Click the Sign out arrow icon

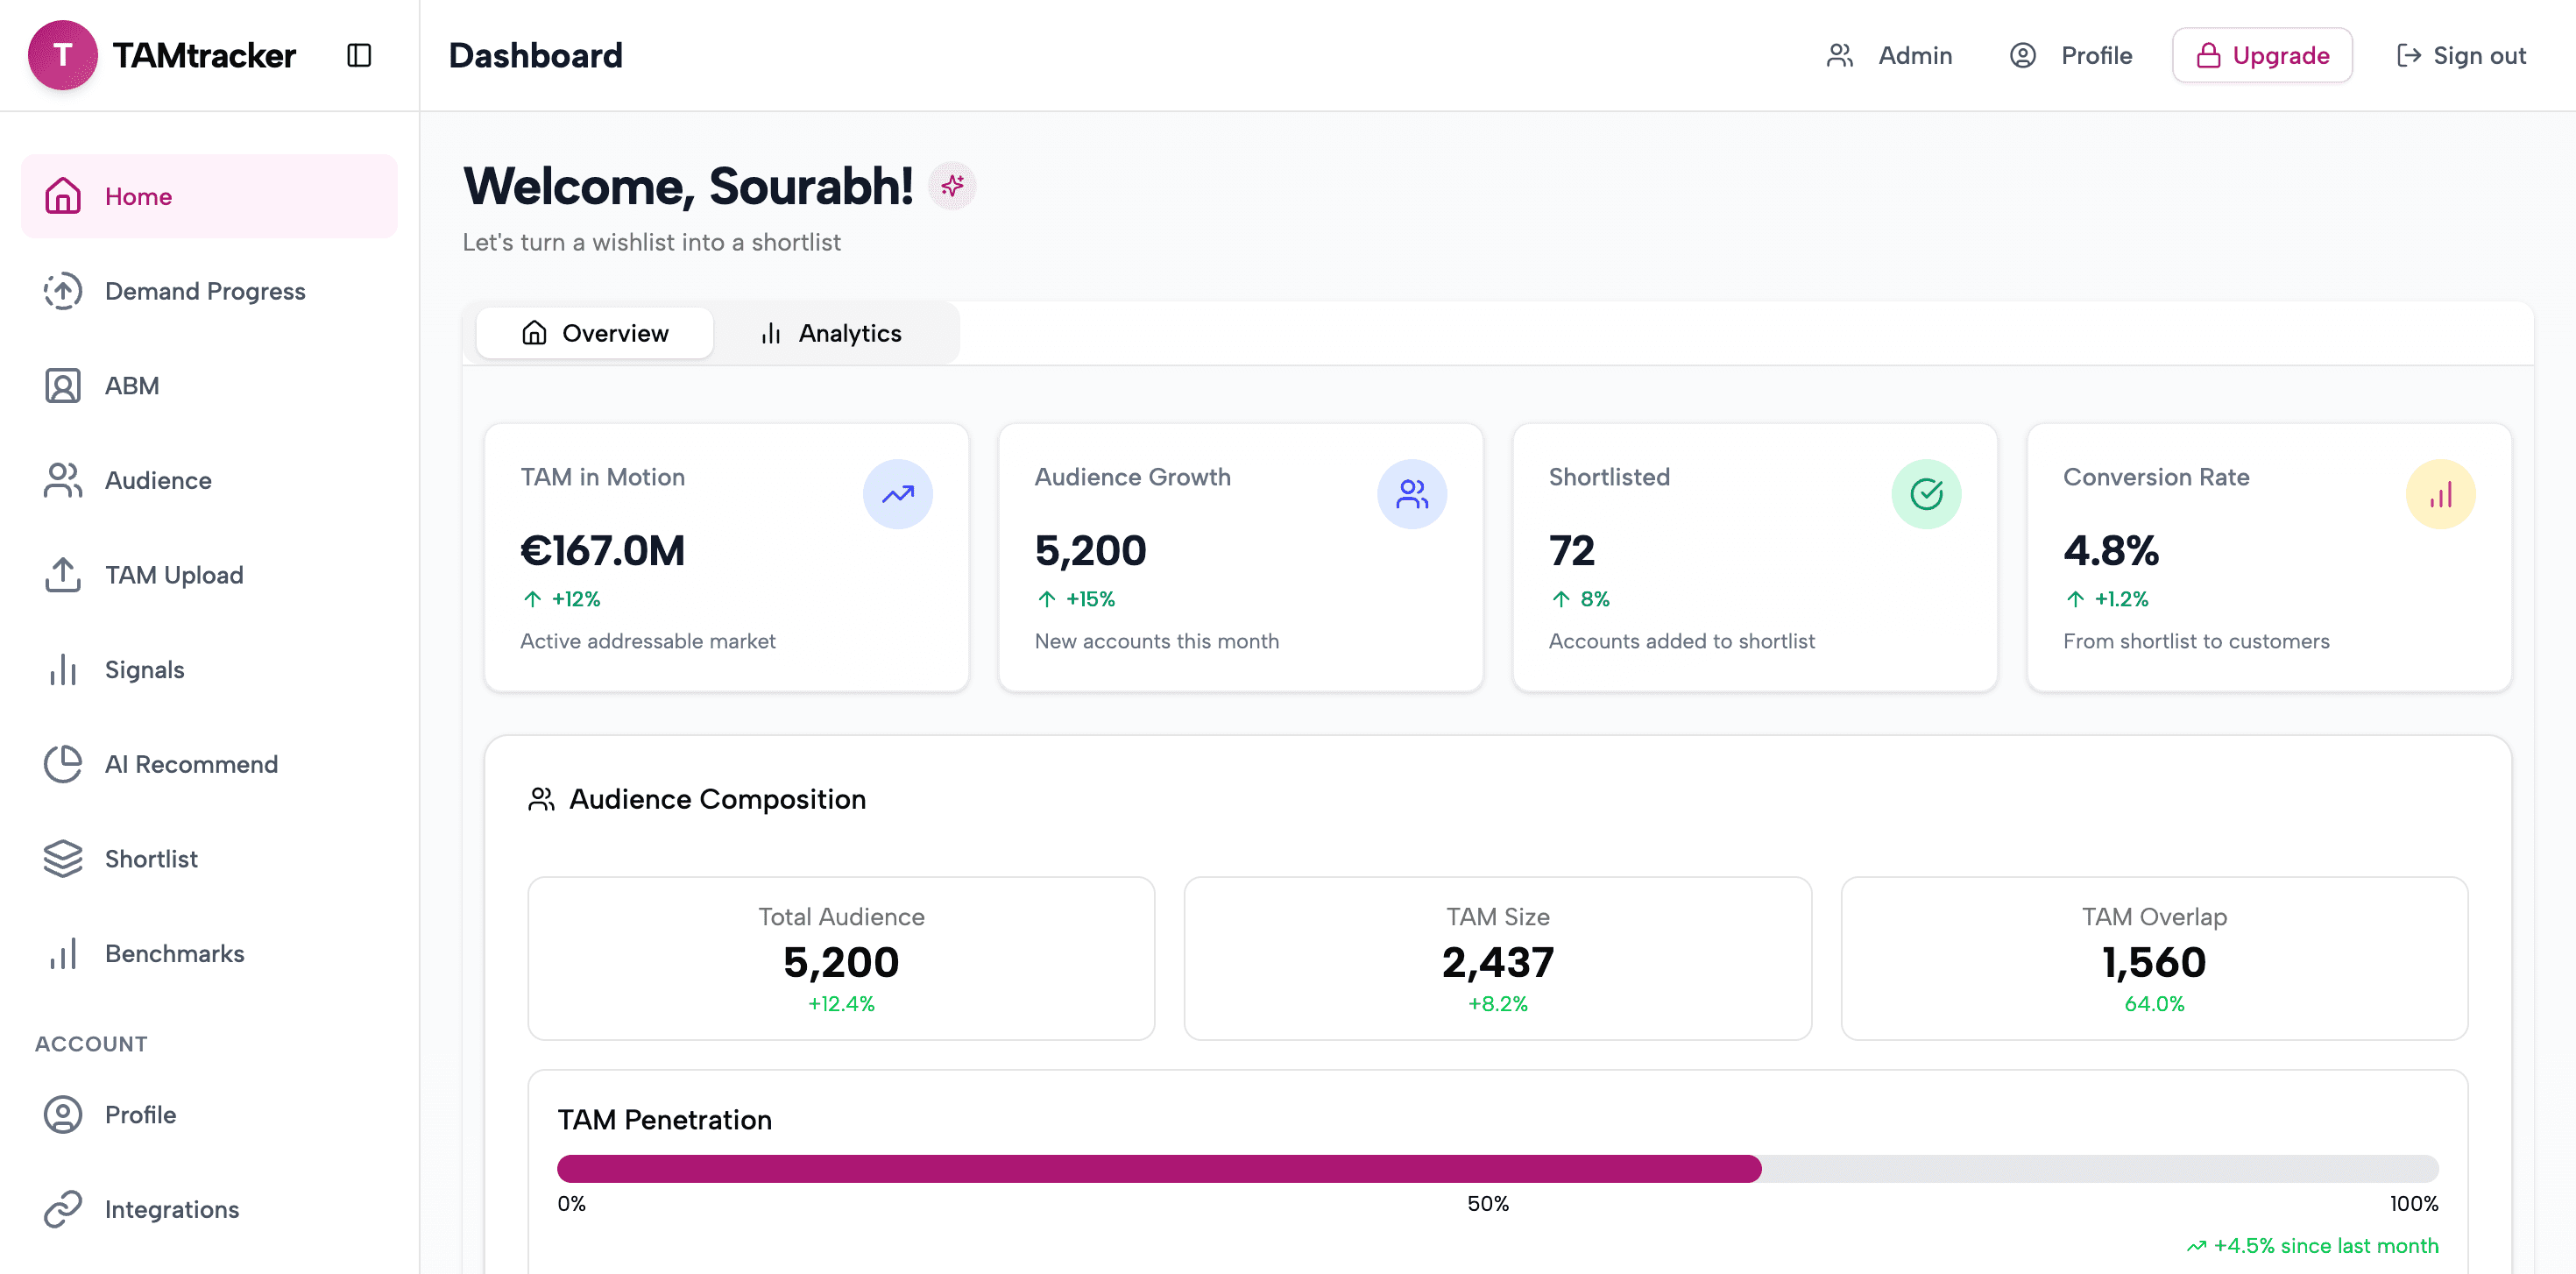pyautogui.click(x=2408, y=55)
